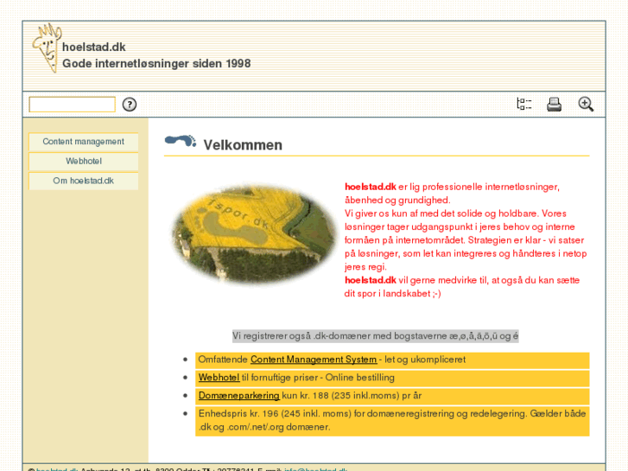Click the hoelstad.dk header title text
Image resolution: width=628 pixels, height=471 pixels.
[x=94, y=48]
